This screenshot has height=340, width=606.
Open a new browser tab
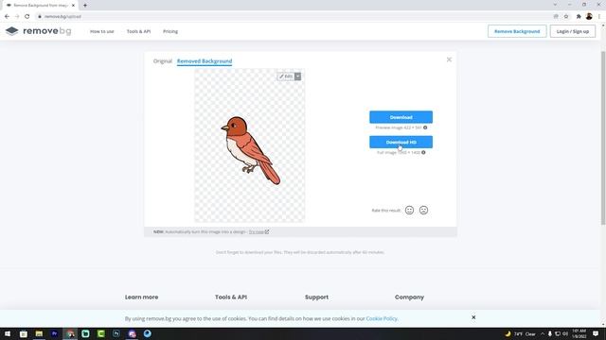tap(85, 6)
